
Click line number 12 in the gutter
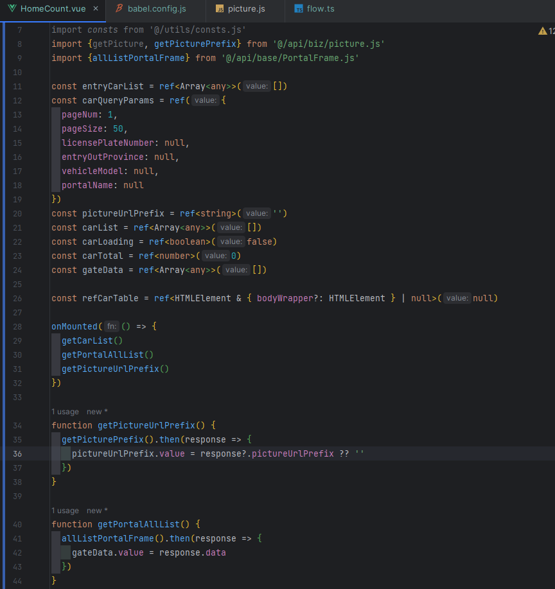click(17, 100)
